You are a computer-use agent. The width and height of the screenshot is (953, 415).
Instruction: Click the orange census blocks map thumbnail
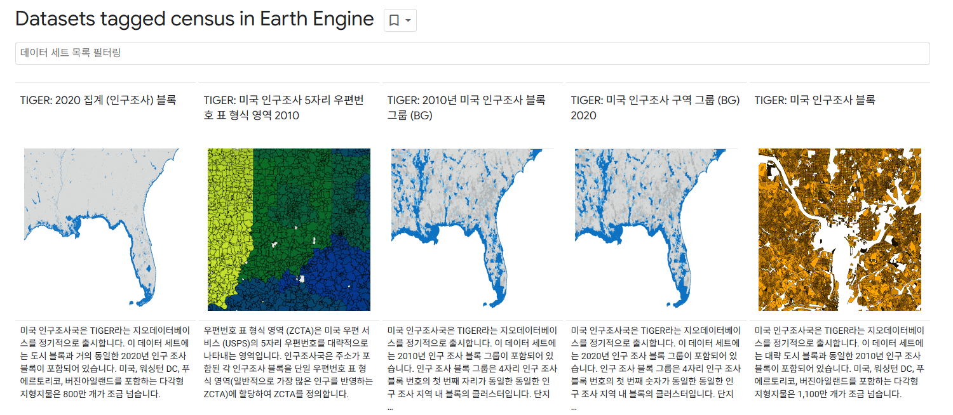840,230
